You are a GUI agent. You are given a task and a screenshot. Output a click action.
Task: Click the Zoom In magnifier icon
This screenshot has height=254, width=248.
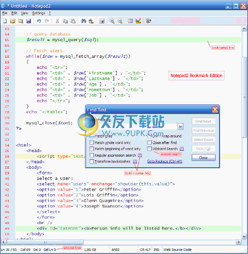coord(112,21)
